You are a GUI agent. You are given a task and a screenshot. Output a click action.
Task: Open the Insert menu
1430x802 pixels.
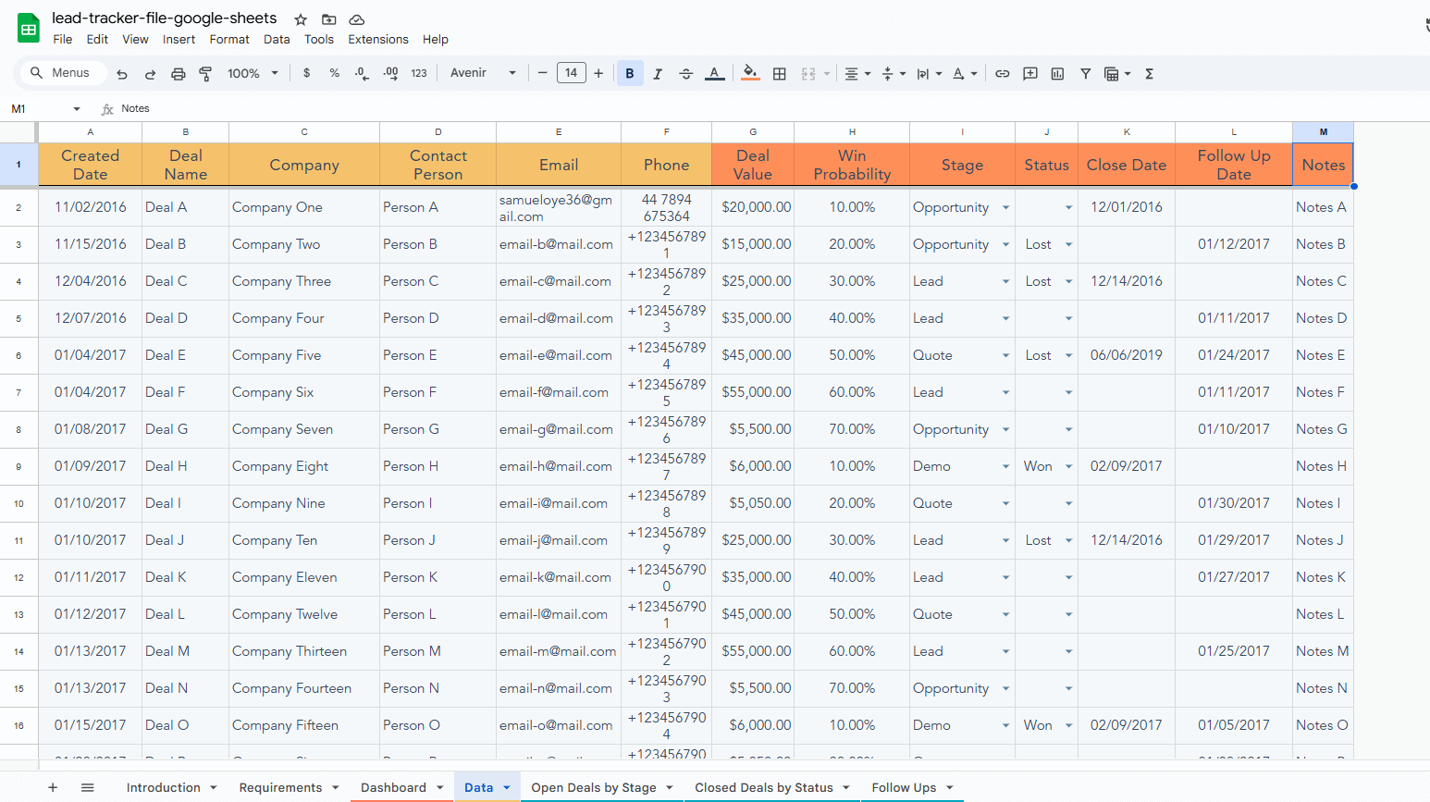pyautogui.click(x=179, y=39)
